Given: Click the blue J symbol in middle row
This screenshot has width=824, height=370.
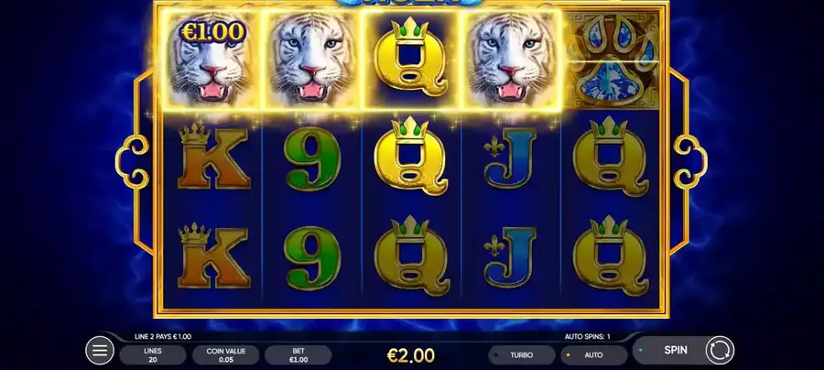Looking at the screenshot, I should (x=509, y=158).
